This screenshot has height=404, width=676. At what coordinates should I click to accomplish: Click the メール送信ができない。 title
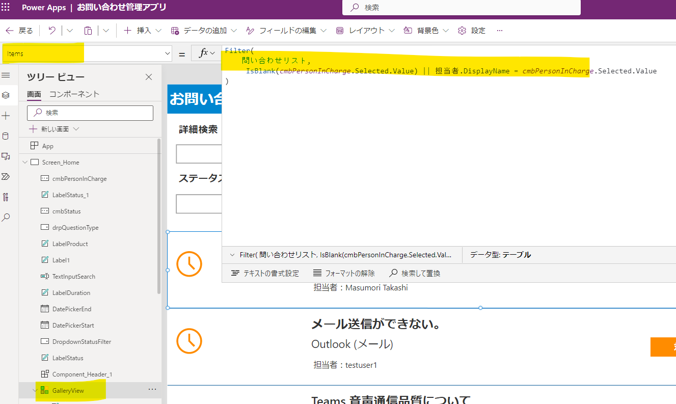[x=376, y=324]
